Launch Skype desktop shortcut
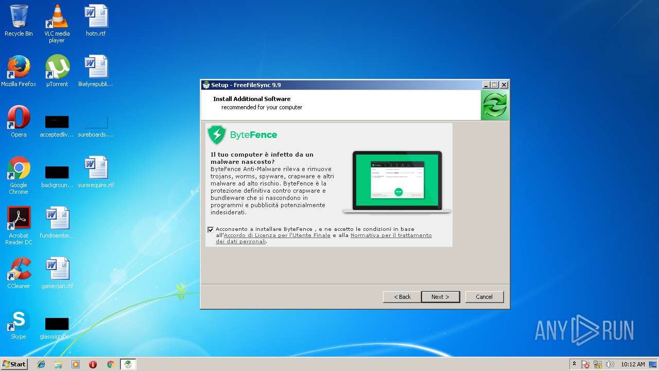This screenshot has width=659, height=371. point(19,324)
